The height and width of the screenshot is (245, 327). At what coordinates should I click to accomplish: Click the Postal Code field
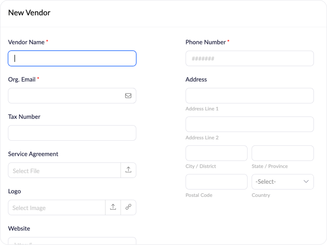(x=216, y=182)
